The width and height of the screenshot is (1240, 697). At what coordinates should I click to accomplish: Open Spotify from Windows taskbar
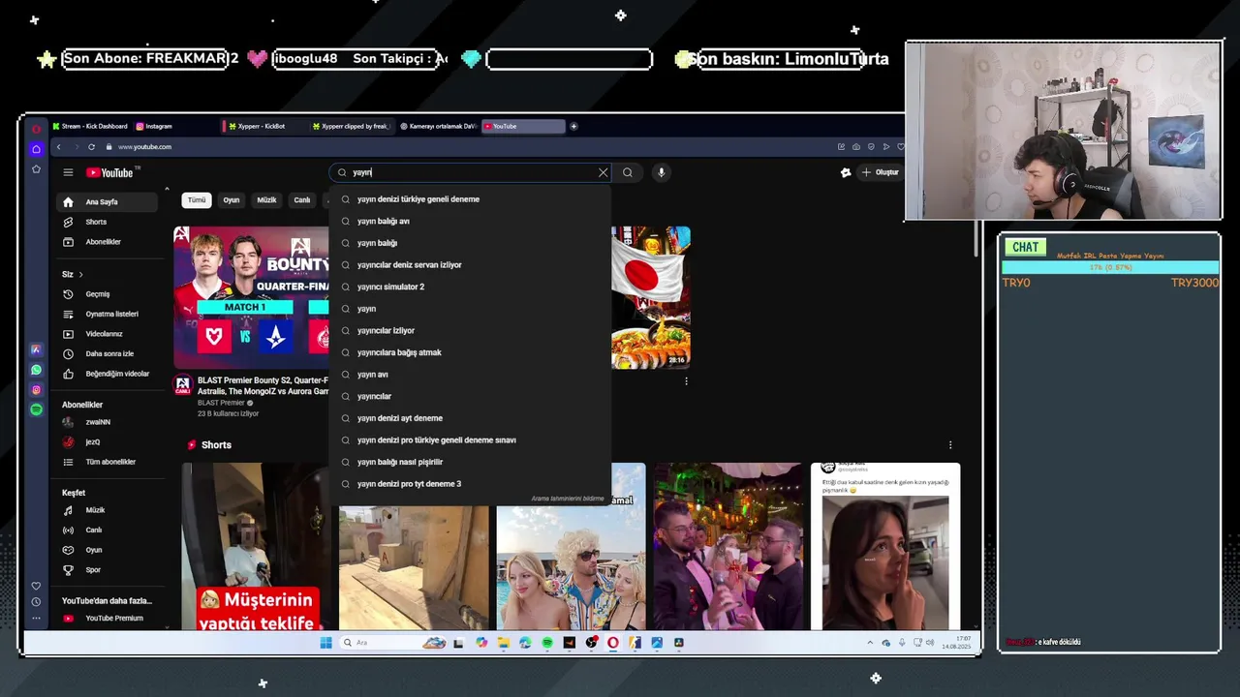(x=547, y=643)
